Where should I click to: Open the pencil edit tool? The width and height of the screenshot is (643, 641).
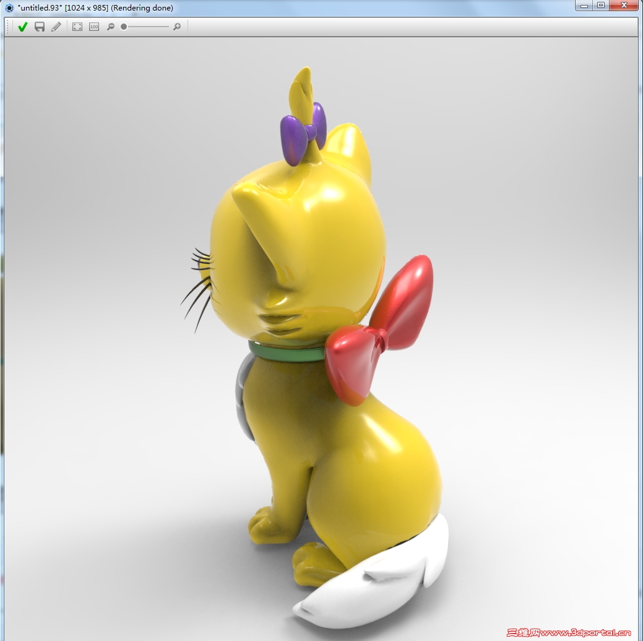[x=56, y=27]
